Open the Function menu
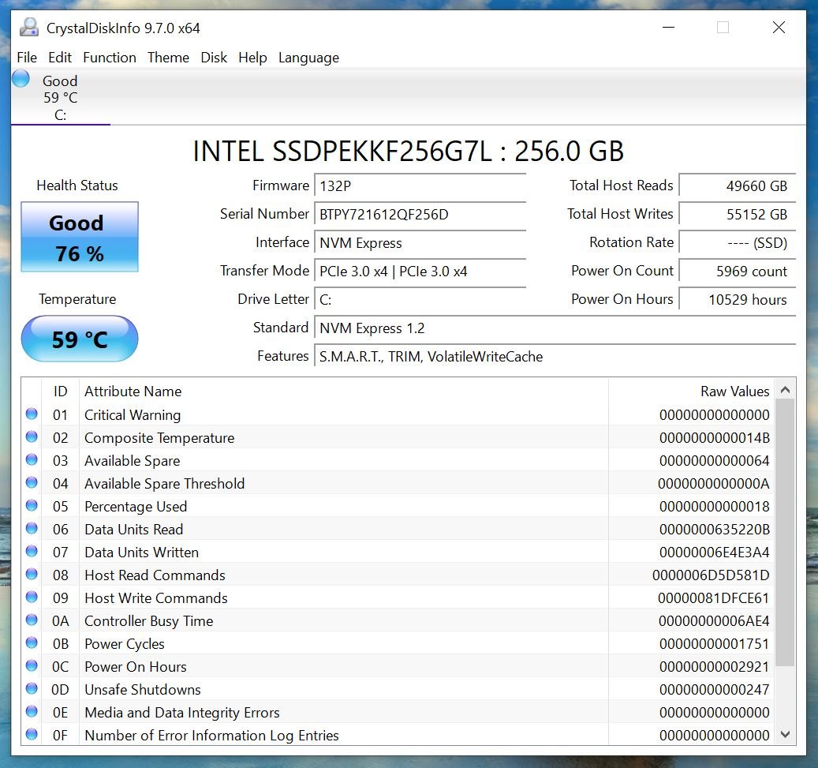818x768 pixels. pos(110,58)
